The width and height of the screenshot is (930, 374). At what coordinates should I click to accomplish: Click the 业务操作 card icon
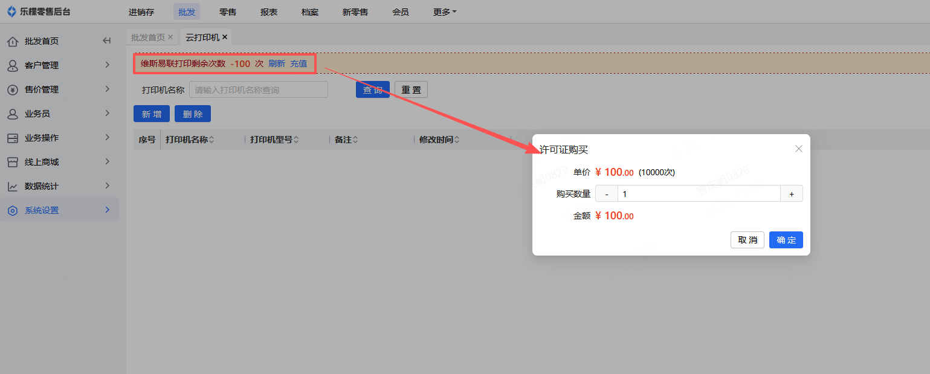pyautogui.click(x=13, y=138)
